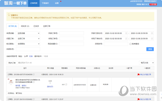162x101 pixels.
Task: Focus the 买家订单号 input field
Action: pyautogui.click(x=72, y=33)
